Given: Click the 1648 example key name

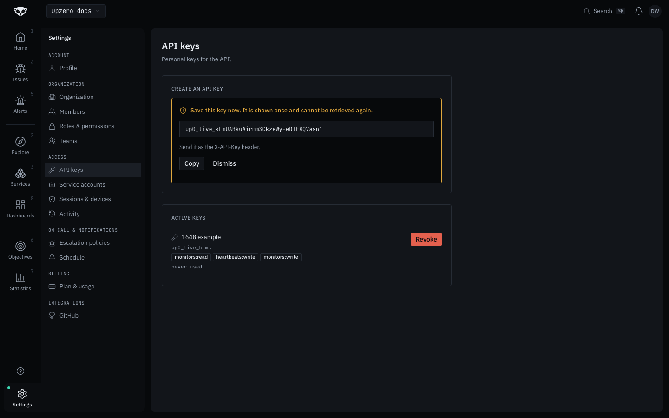Looking at the screenshot, I should tap(201, 237).
